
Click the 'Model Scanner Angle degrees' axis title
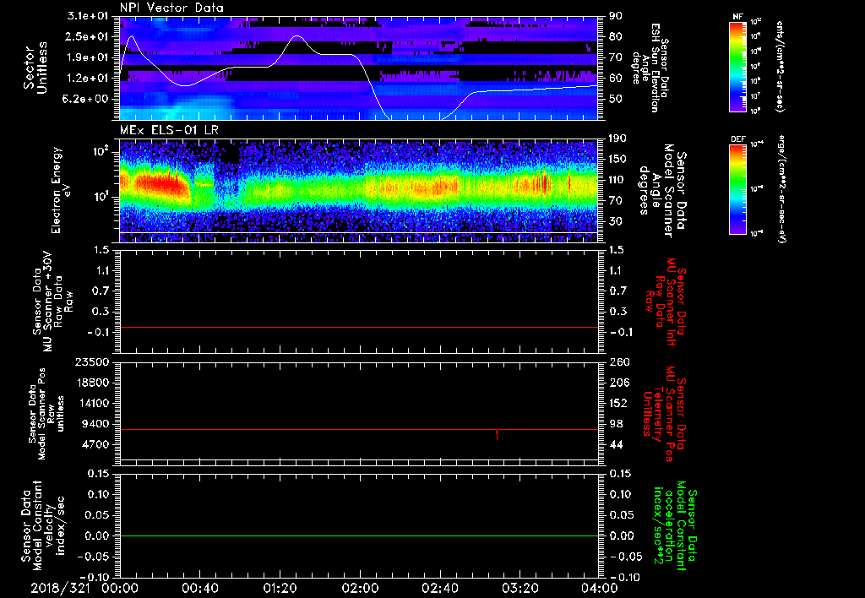(x=662, y=191)
